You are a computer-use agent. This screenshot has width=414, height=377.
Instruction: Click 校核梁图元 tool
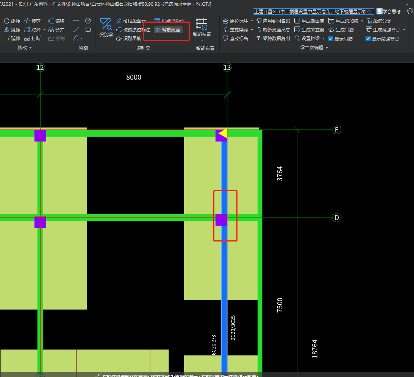[131, 21]
